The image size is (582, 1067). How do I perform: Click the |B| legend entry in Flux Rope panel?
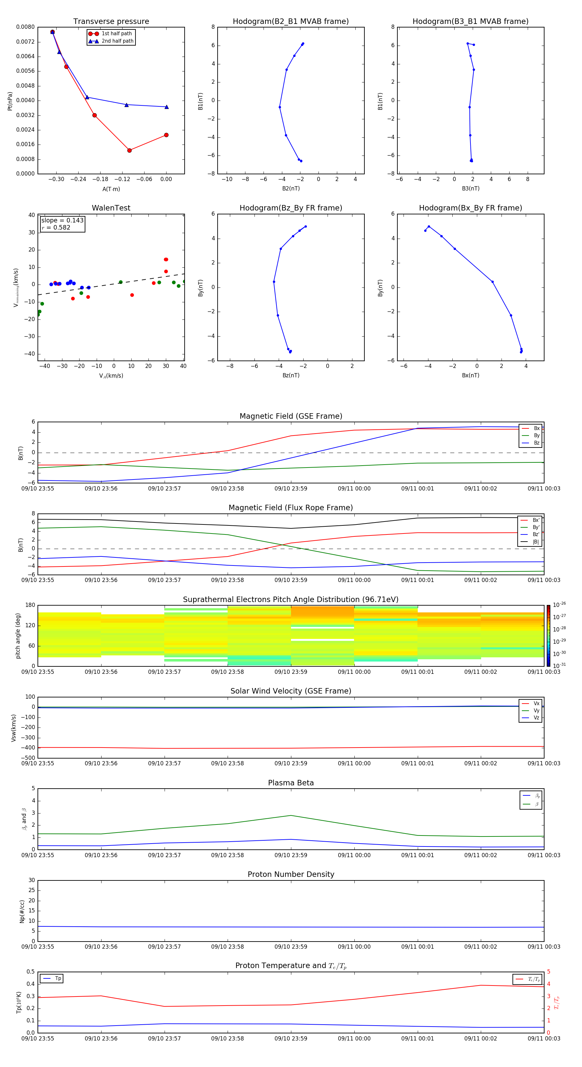click(530, 542)
